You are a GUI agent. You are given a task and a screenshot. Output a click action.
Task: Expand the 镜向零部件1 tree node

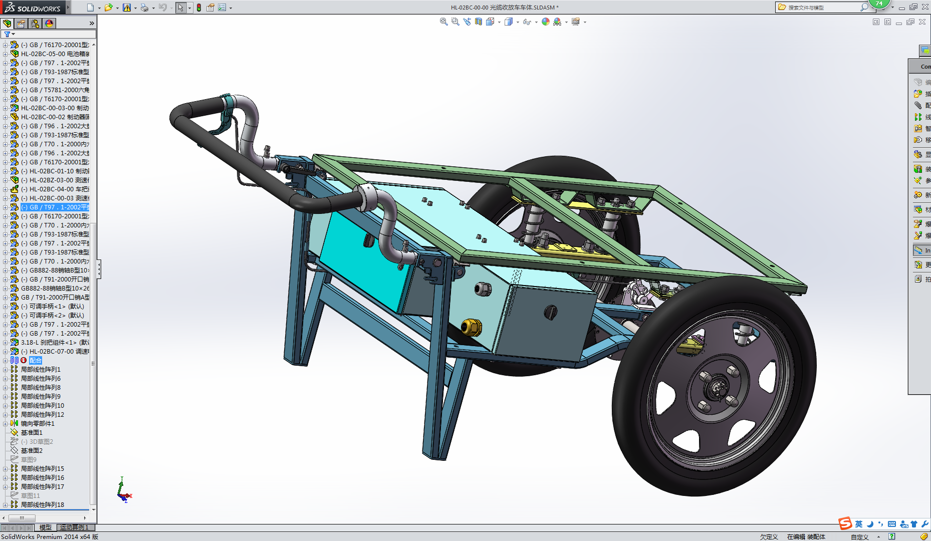pos(5,424)
